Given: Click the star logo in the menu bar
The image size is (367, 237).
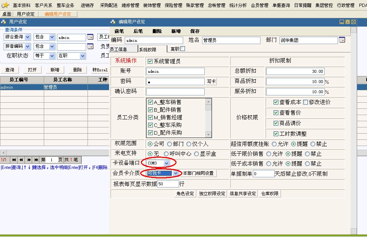Looking at the screenshot, I should [x=5, y=5].
